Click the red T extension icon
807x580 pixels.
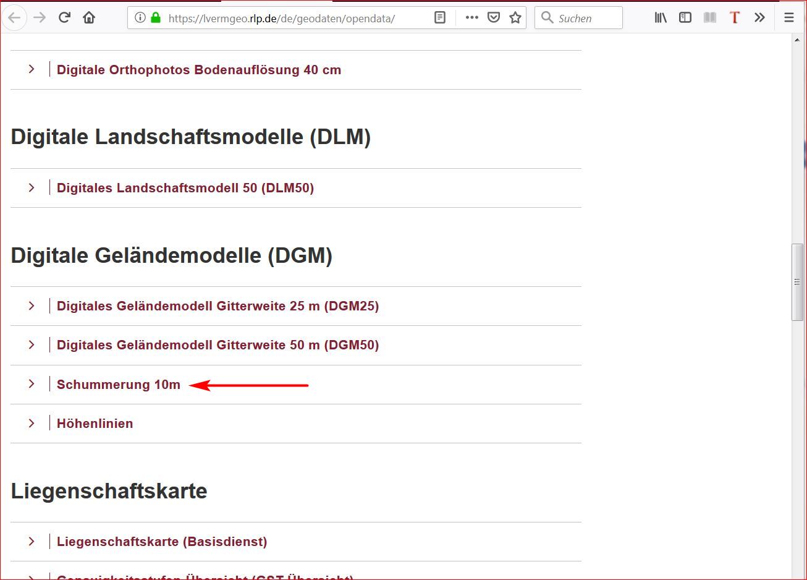735,18
